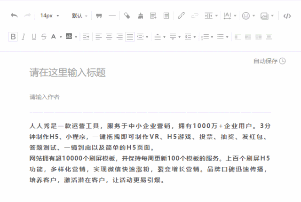Center-align the text
The image size is (301, 202).
[x=109, y=37]
